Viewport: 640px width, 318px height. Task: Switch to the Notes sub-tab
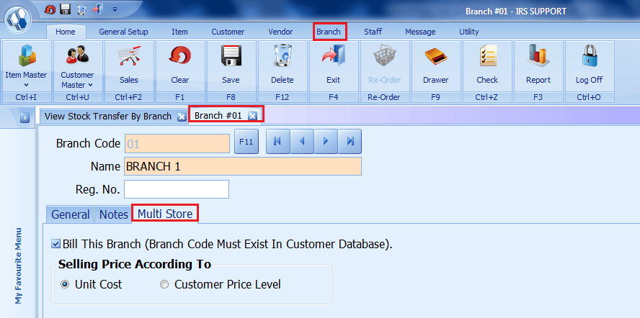[x=114, y=214]
